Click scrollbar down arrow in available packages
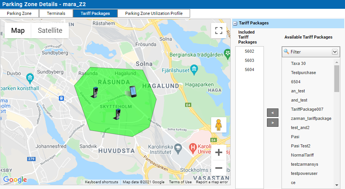The image size is (345, 189). (x=337, y=185)
